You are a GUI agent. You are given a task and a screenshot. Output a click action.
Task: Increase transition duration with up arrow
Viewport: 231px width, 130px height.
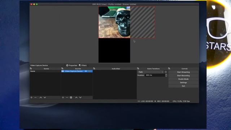click(x=166, y=74)
